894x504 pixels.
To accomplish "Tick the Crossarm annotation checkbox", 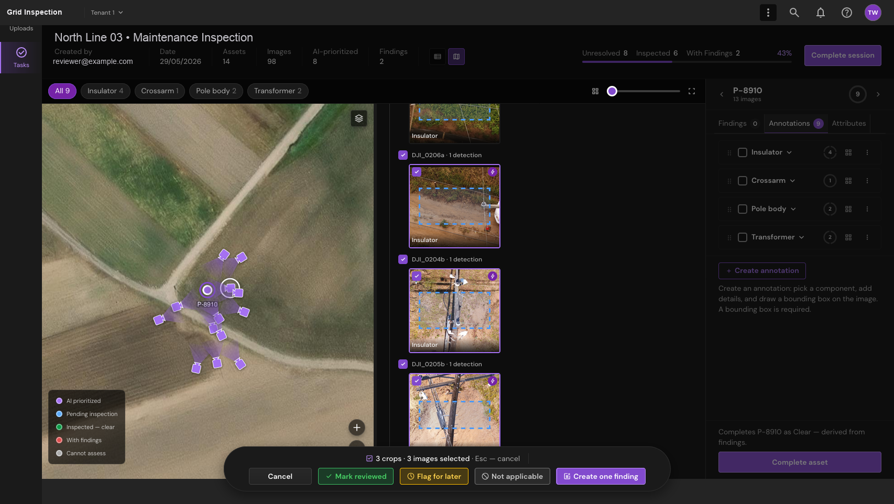I will point(743,181).
